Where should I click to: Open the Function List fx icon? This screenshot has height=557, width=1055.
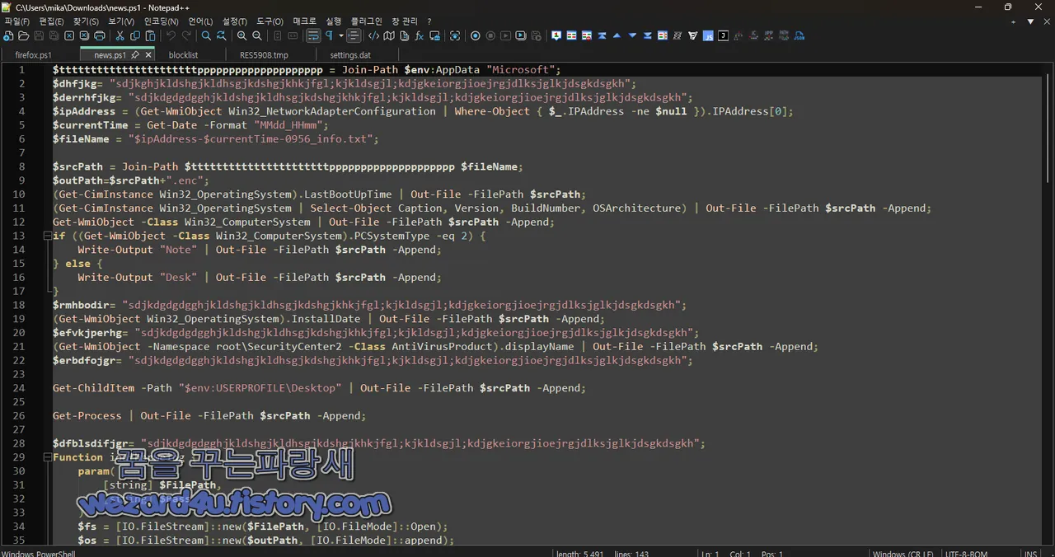click(x=419, y=36)
